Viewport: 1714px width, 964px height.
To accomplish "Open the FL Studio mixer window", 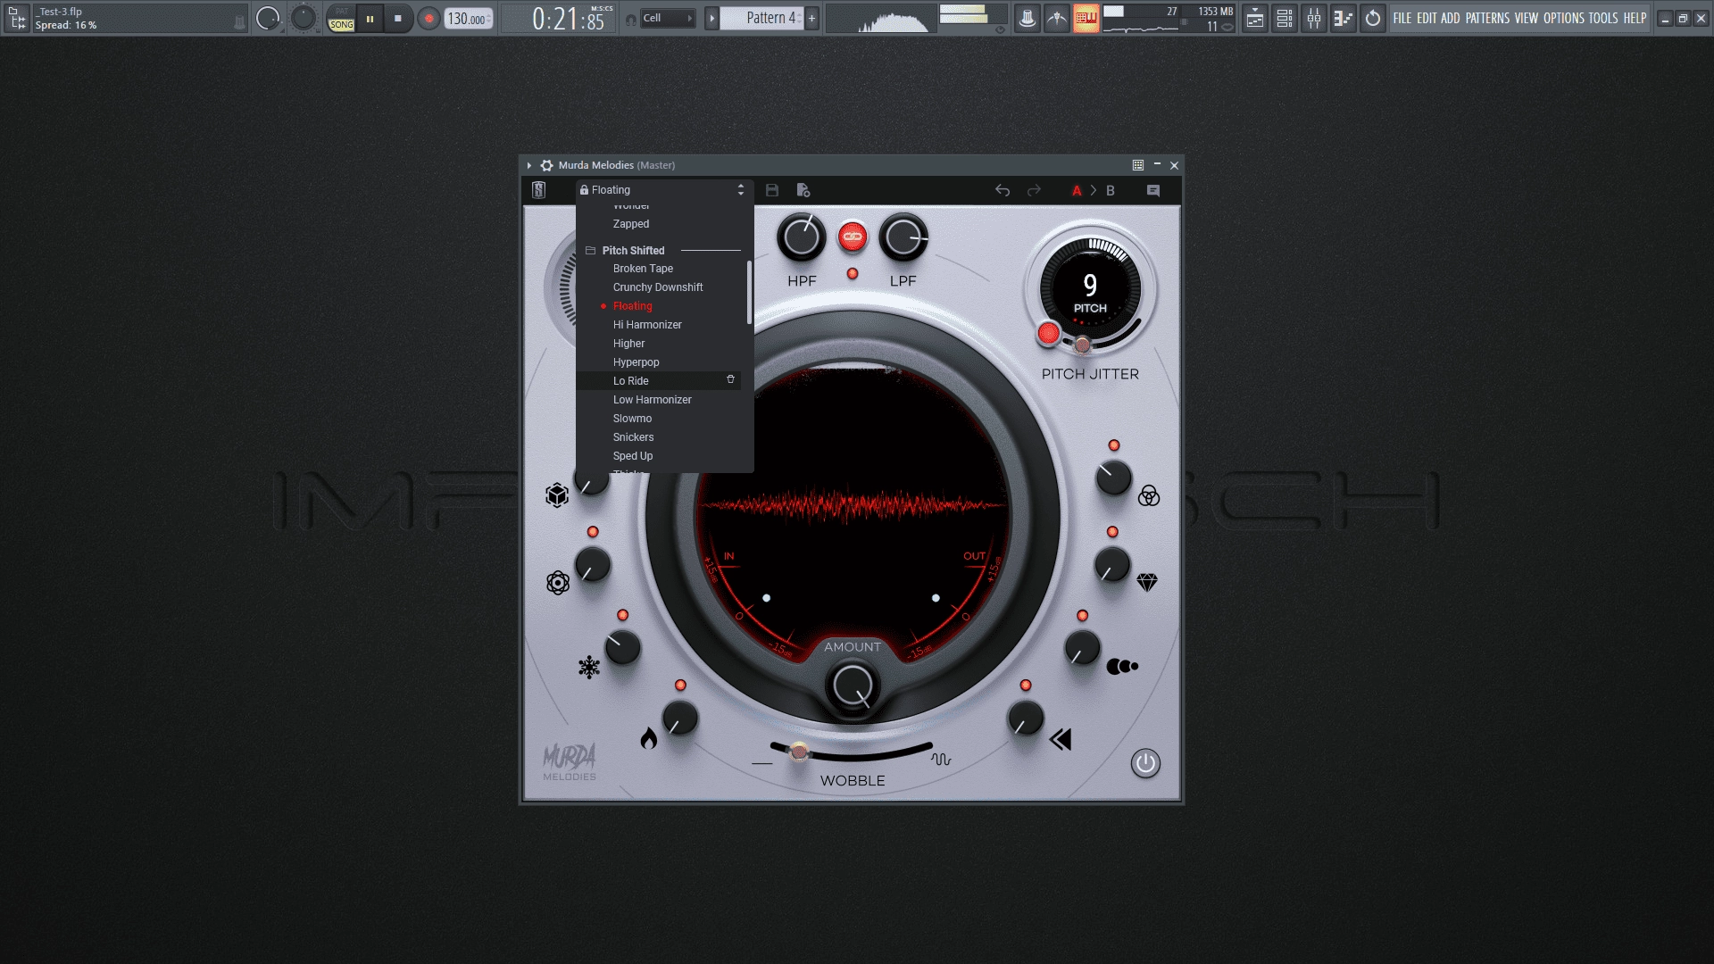I will [1314, 18].
